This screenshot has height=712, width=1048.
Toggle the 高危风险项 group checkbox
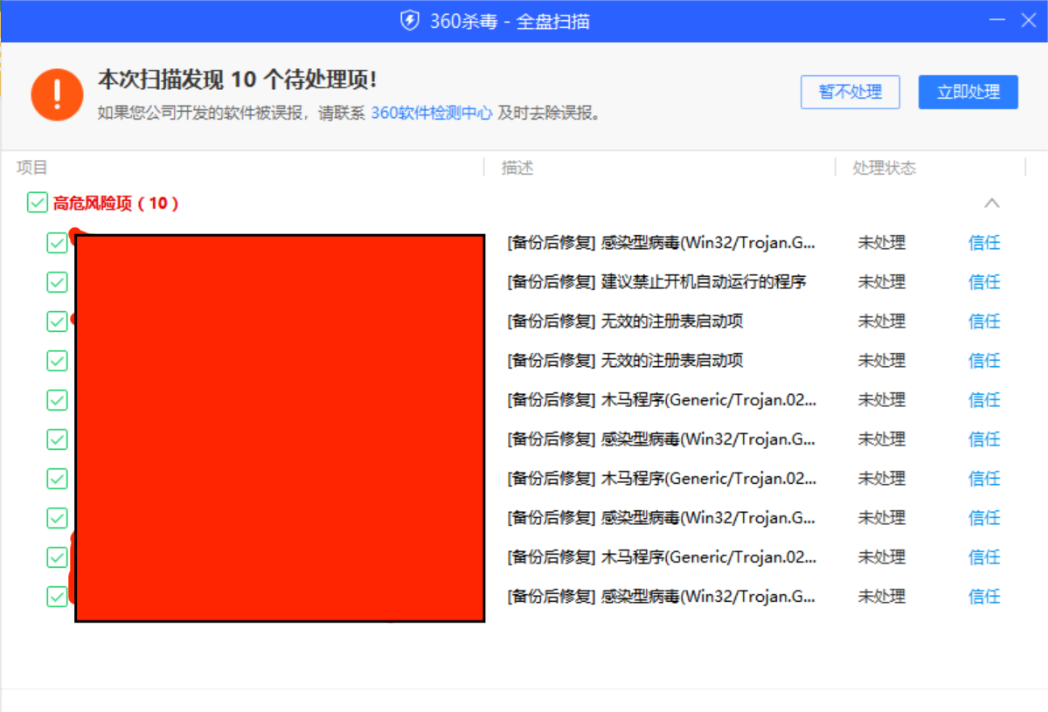tap(38, 203)
